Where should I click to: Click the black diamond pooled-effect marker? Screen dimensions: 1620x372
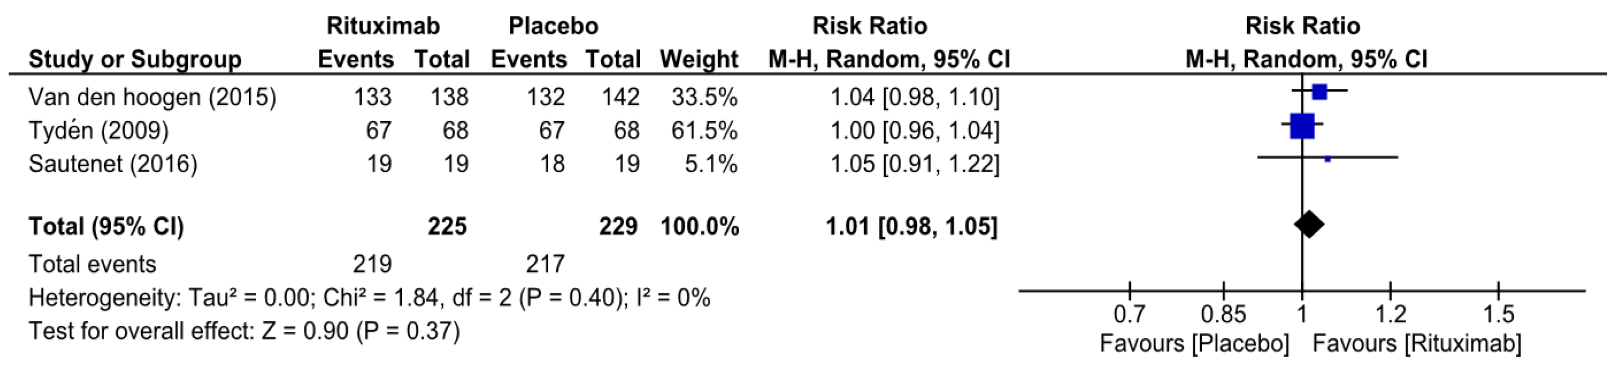click(x=1308, y=224)
